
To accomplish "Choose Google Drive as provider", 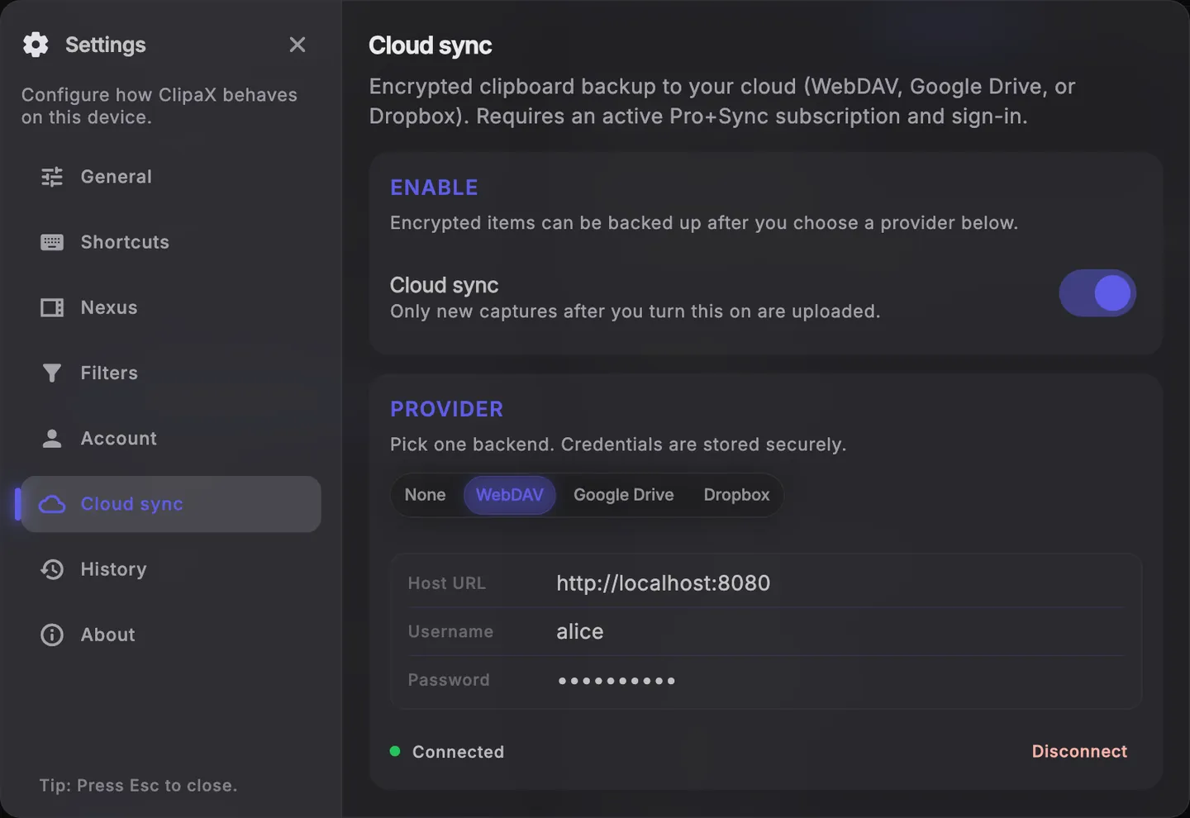I will 624,495.
